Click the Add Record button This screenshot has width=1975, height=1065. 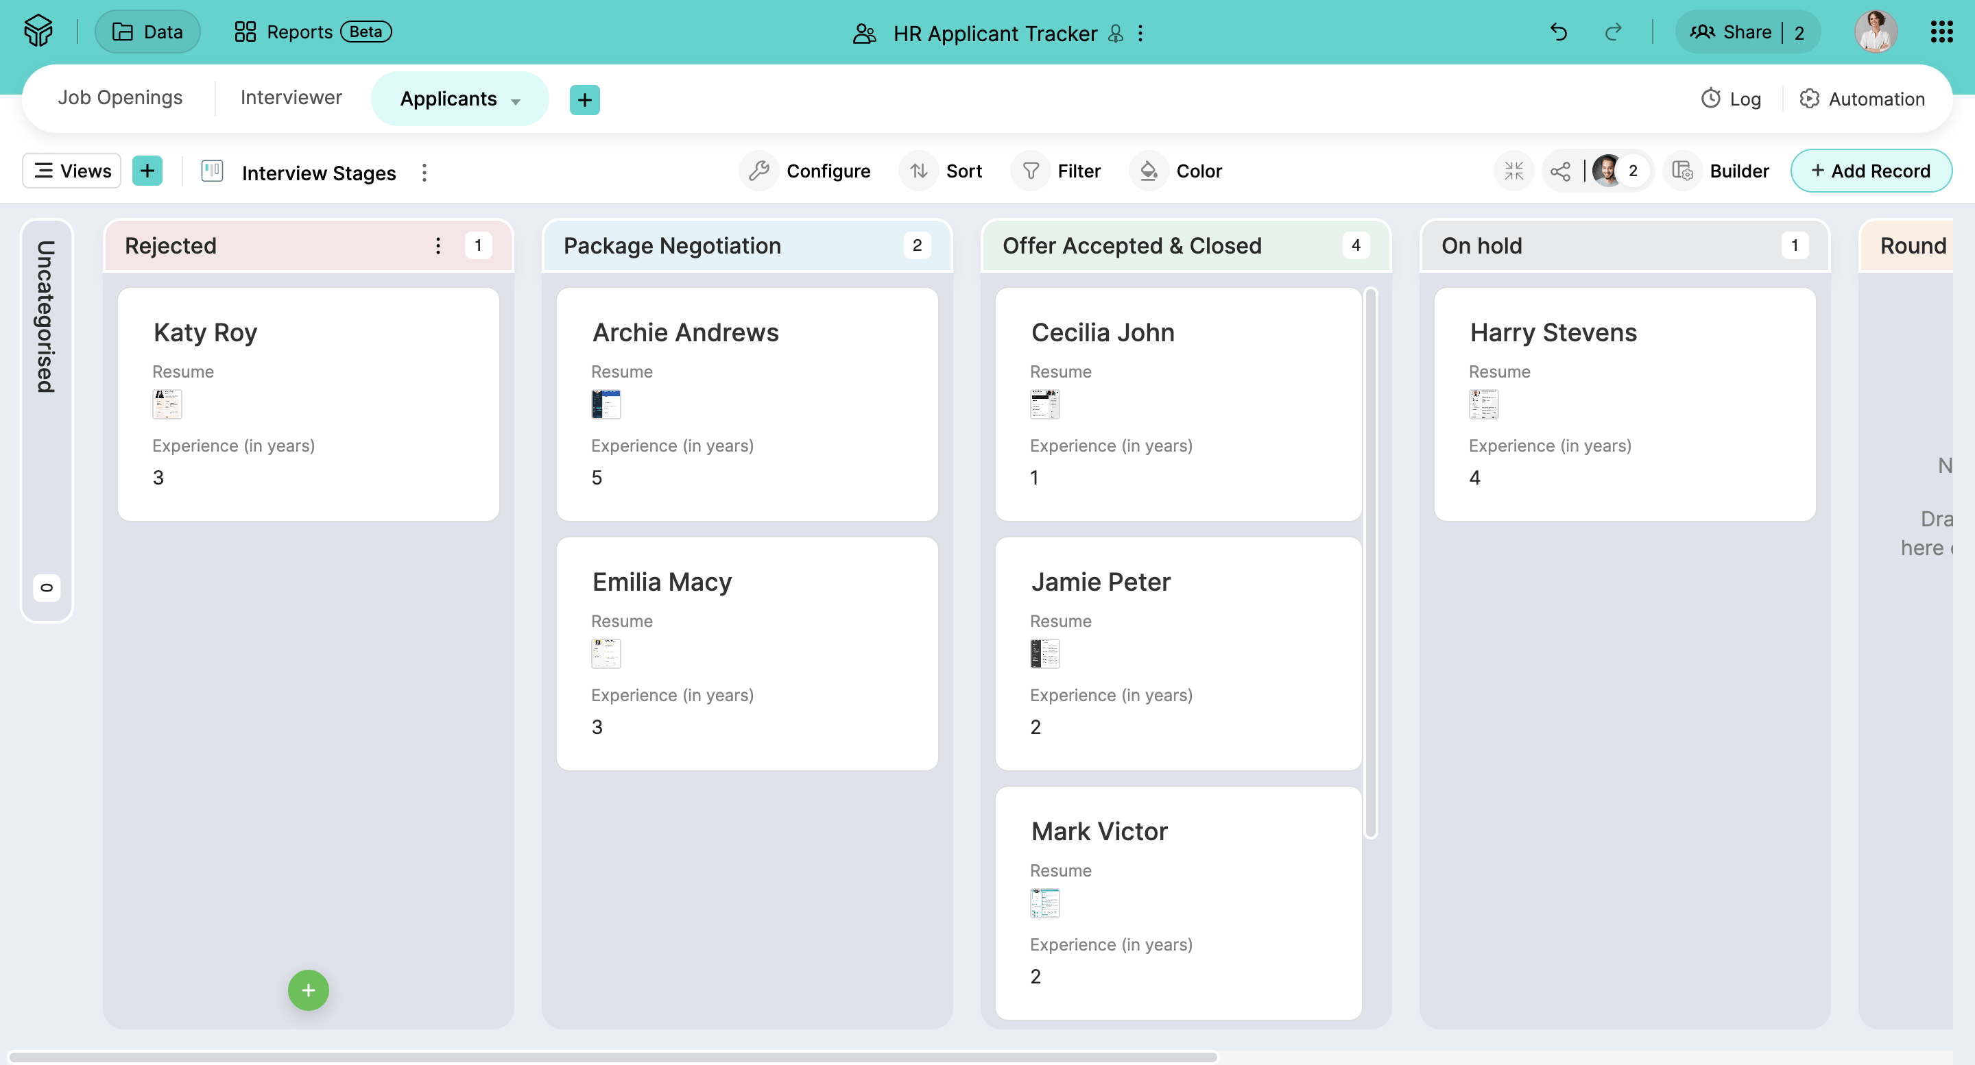1870,171
